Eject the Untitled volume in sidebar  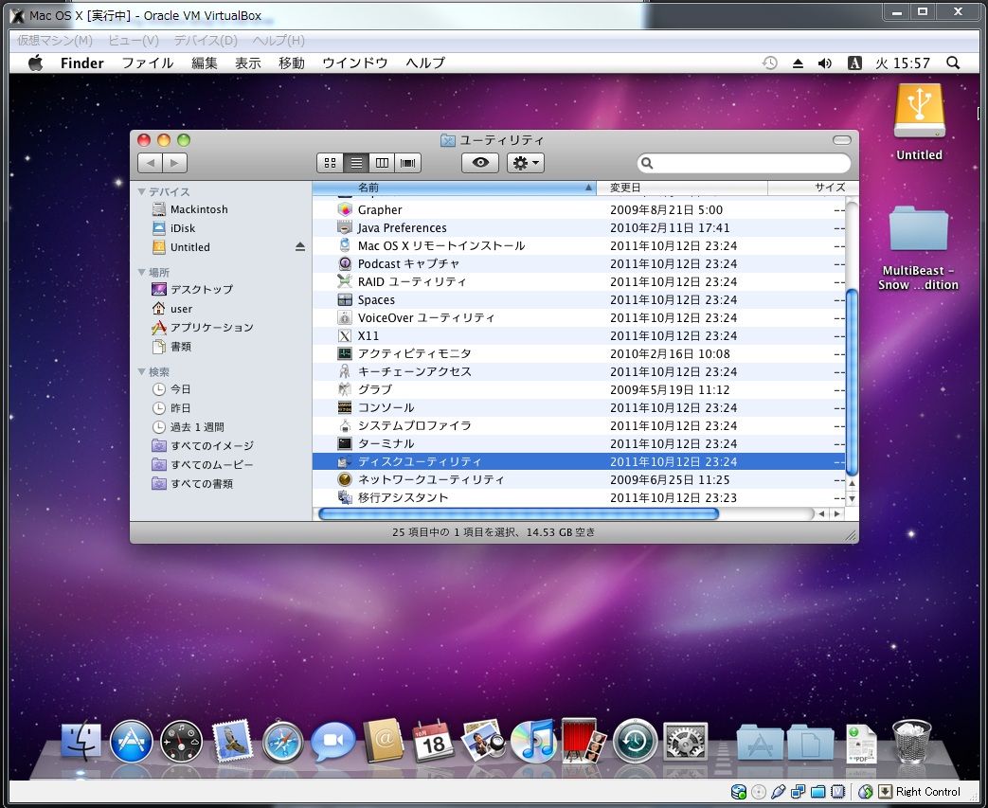click(x=300, y=247)
